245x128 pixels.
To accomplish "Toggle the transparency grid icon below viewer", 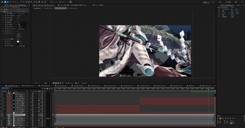I will point(56,83).
